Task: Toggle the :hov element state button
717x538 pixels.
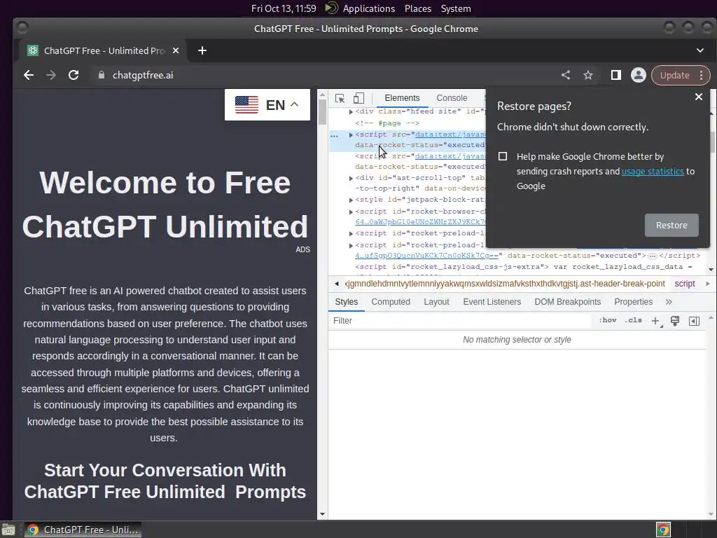Action: [607, 320]
